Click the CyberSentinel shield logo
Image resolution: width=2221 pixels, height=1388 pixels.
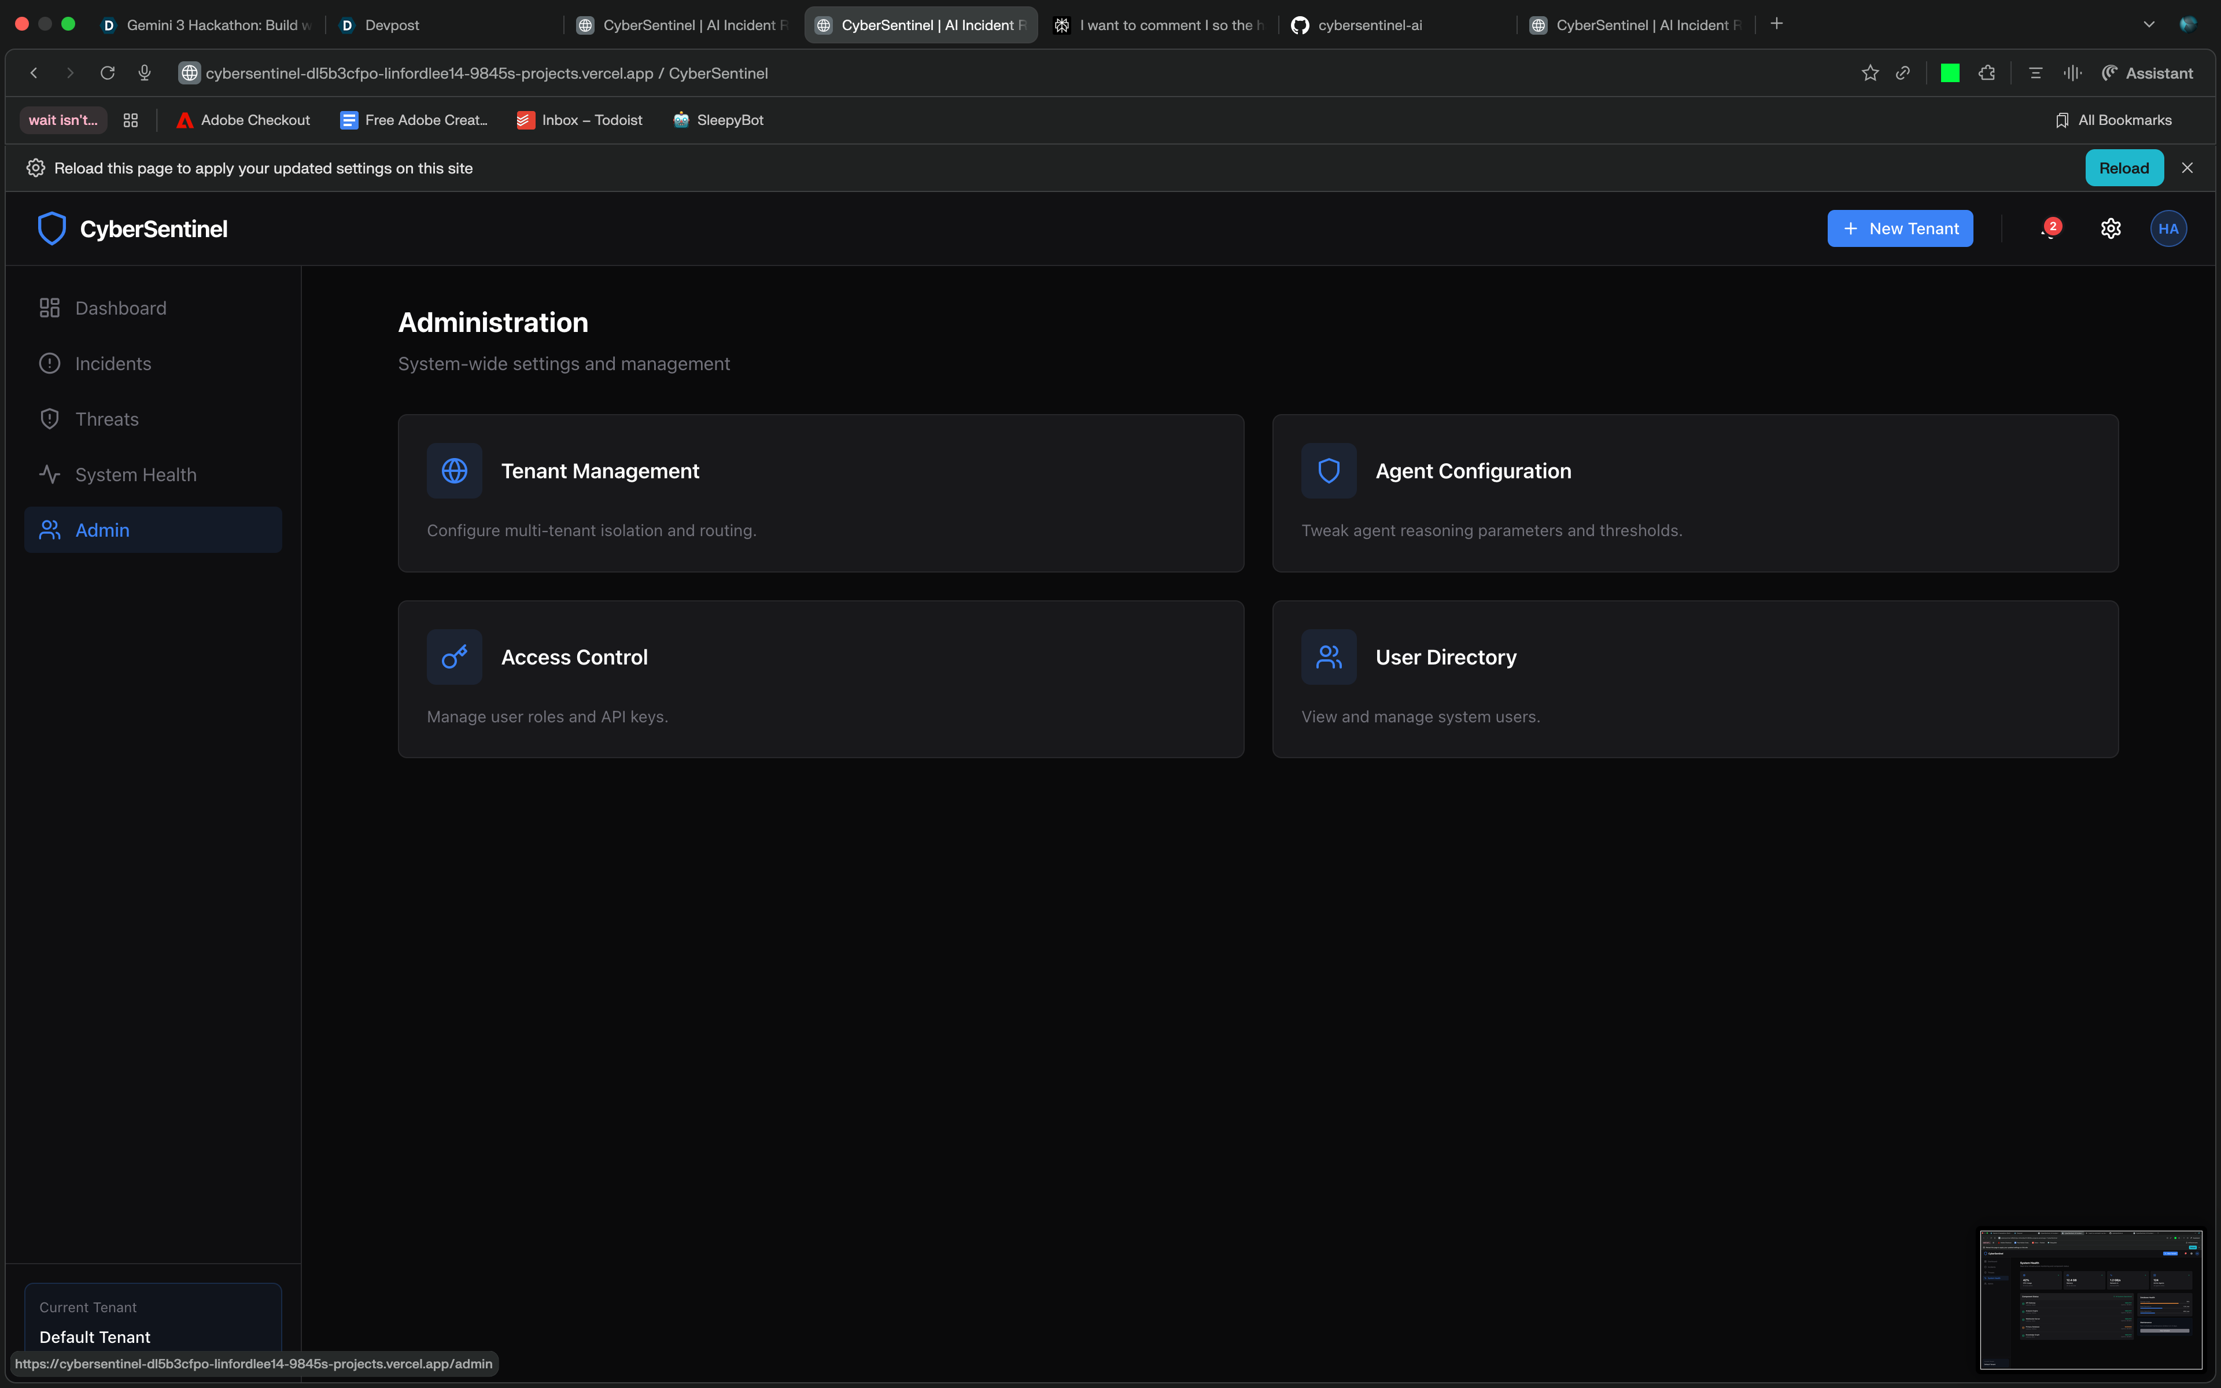tap(52, 228)
